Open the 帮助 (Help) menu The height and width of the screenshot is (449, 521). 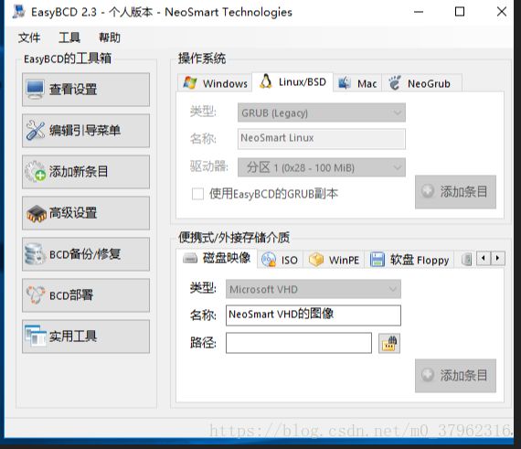click(x=110, y=37)
